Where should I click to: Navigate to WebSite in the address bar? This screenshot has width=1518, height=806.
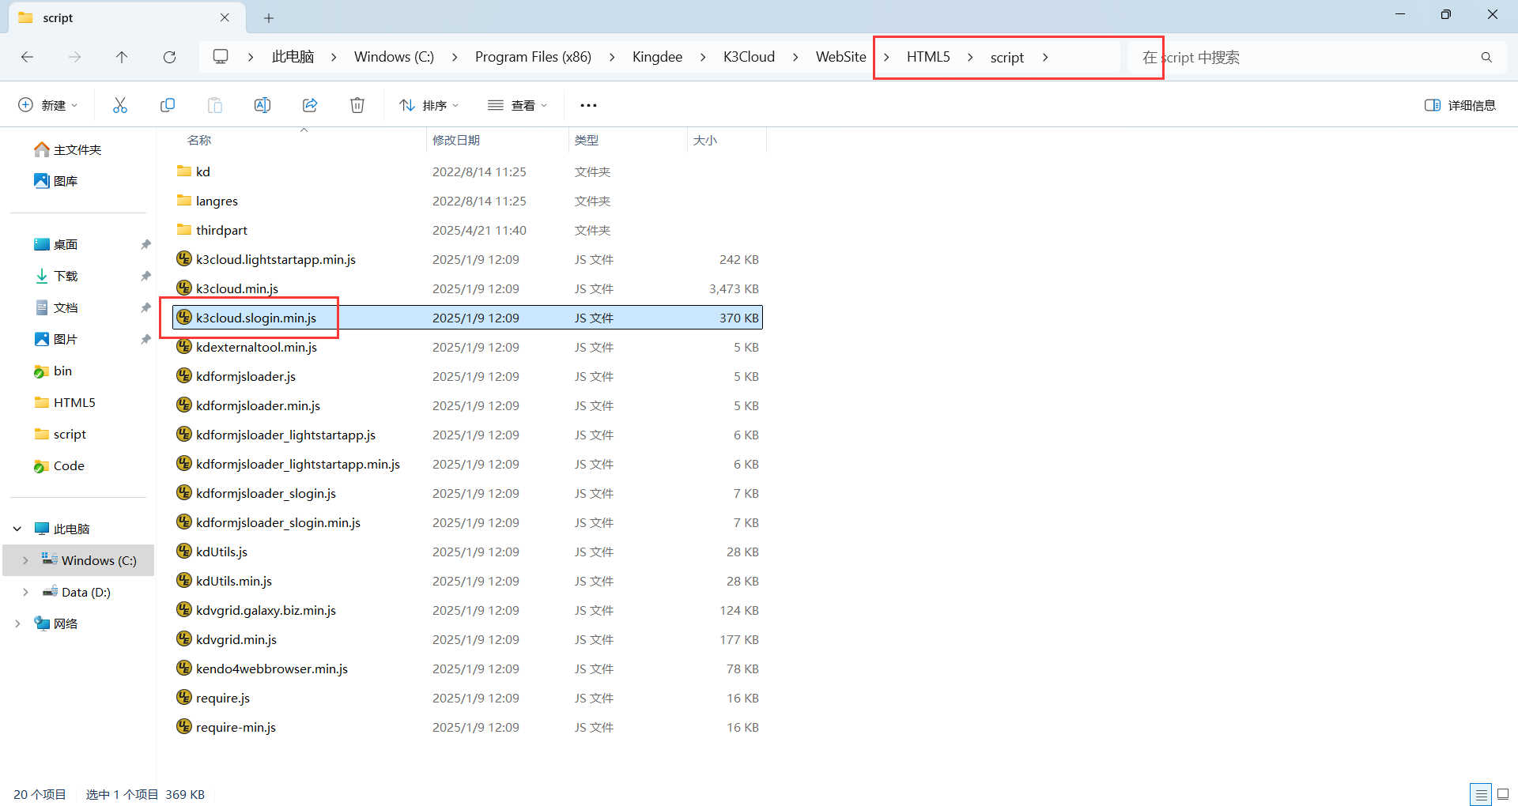click(841, 57)
